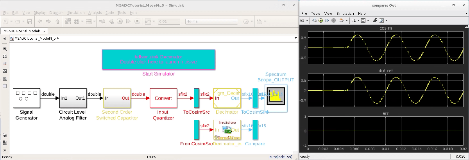469x160 pixels.
Task: Click the scope Zoom tool icon
Action: coord(353,21)
